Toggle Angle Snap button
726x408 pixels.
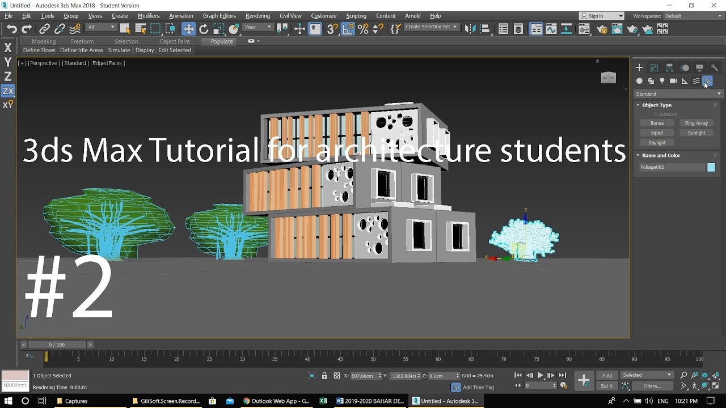[x=348, y=29]
